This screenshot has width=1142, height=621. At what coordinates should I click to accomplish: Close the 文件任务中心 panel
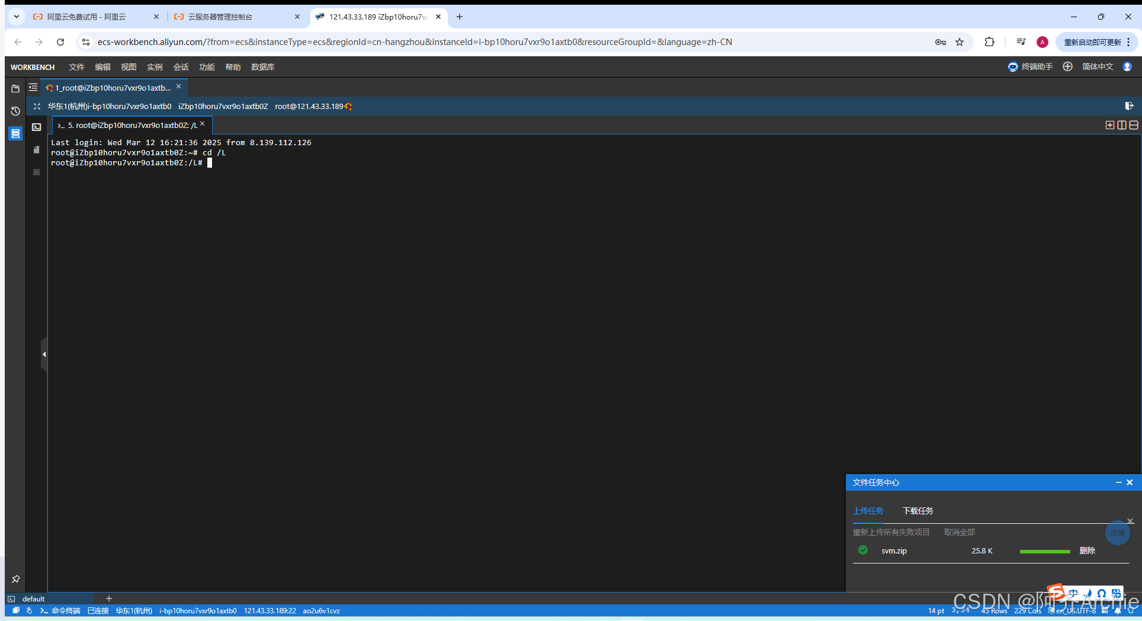(1130, 482)
